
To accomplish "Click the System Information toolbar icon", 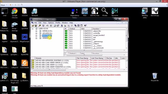I will pyautogui.click(x=62, y=26).
